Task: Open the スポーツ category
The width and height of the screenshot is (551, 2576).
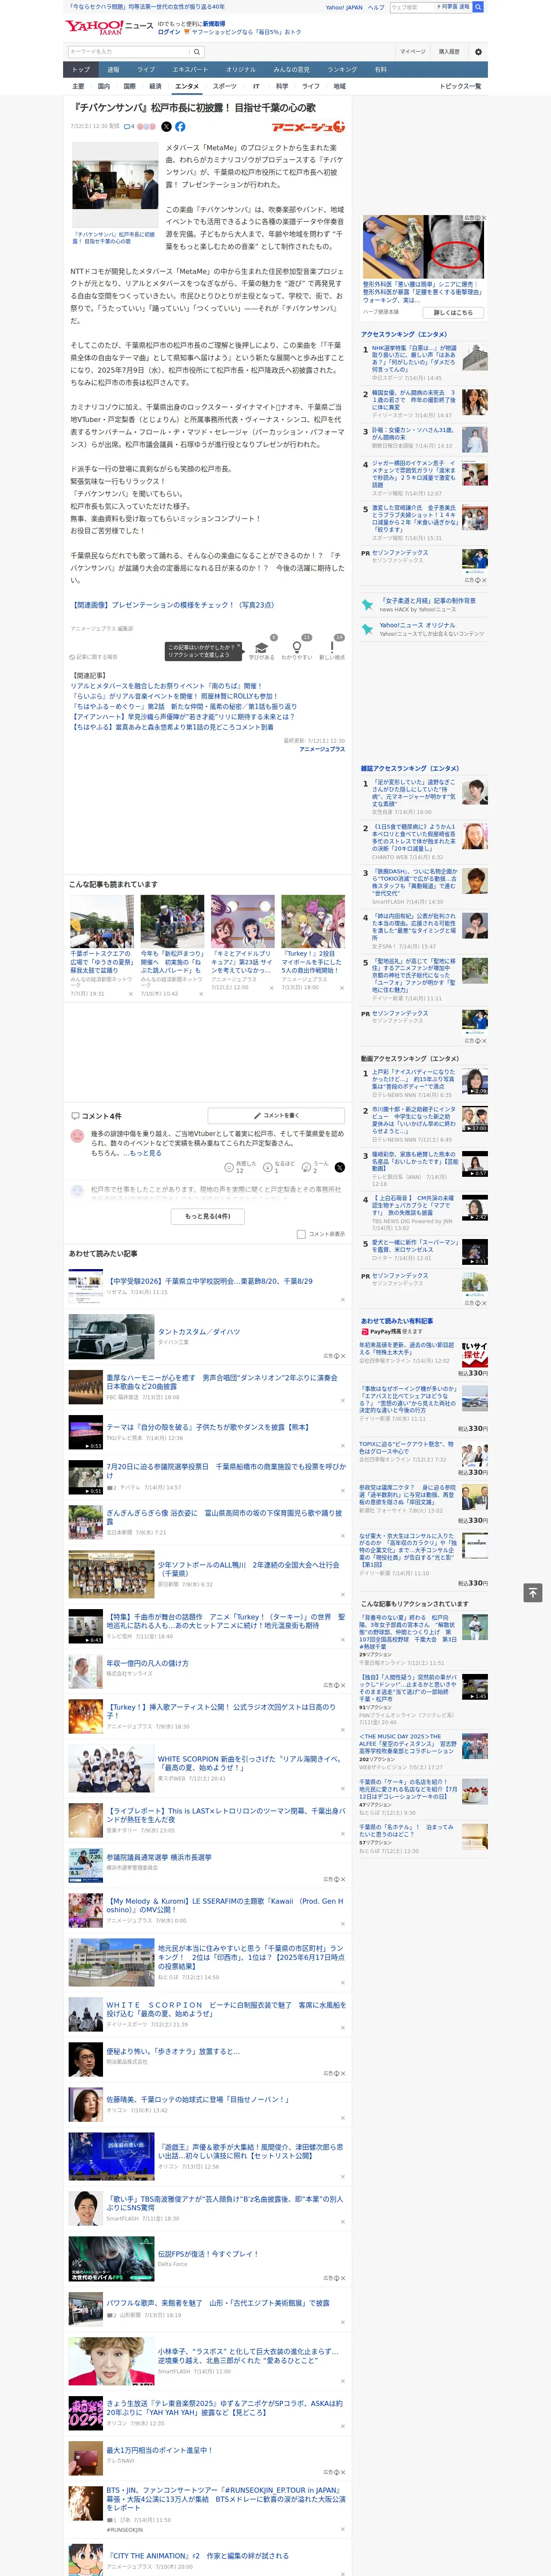Action: click(225, 86)
